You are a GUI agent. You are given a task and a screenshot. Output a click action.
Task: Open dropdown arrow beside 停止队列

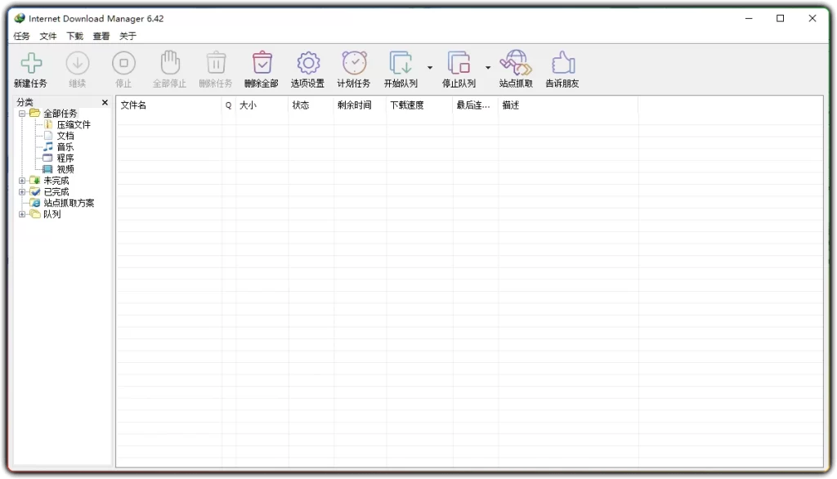tap(488, 68)
